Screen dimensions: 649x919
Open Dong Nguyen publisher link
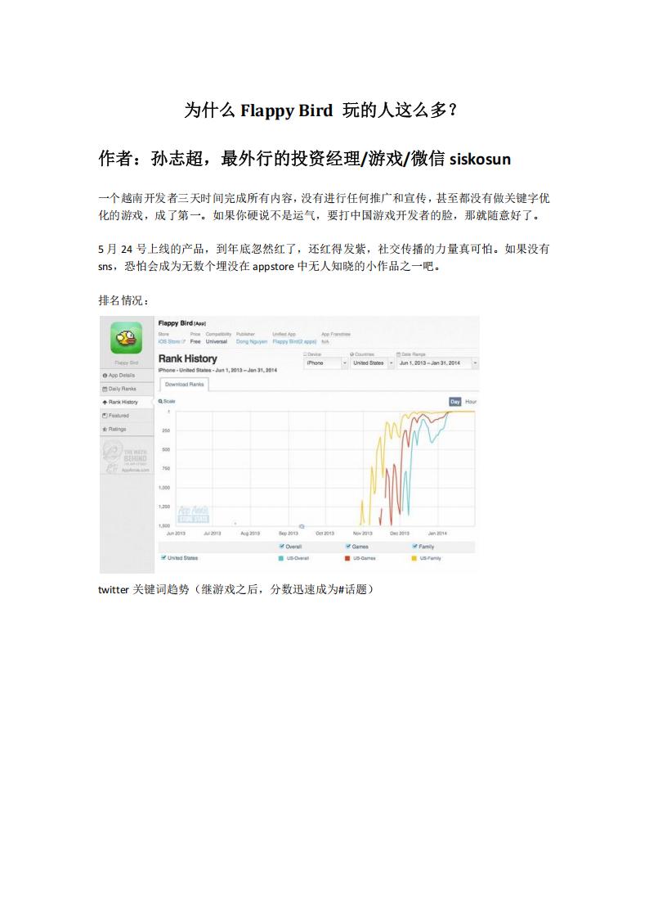252,341
